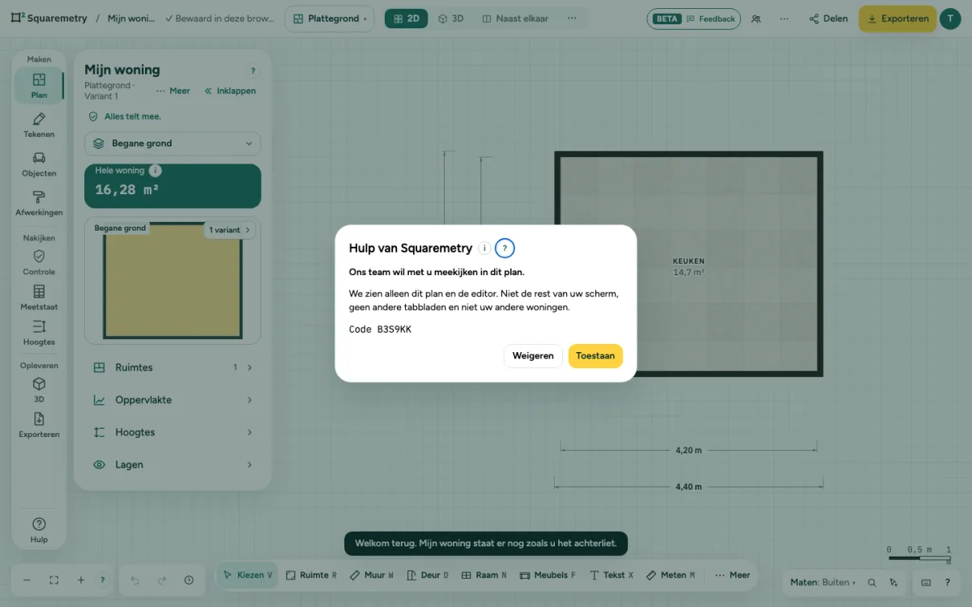This screenshot has width=972, height=607.
Task: Open the info icon beside Hulp van Squaremetry
Action: click(x=484, y=248)
